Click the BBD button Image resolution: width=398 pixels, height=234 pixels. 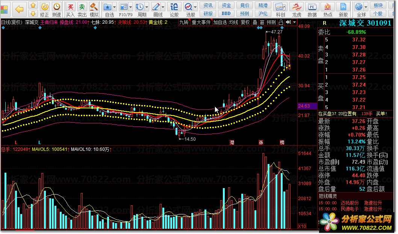(x=226, y=13)
